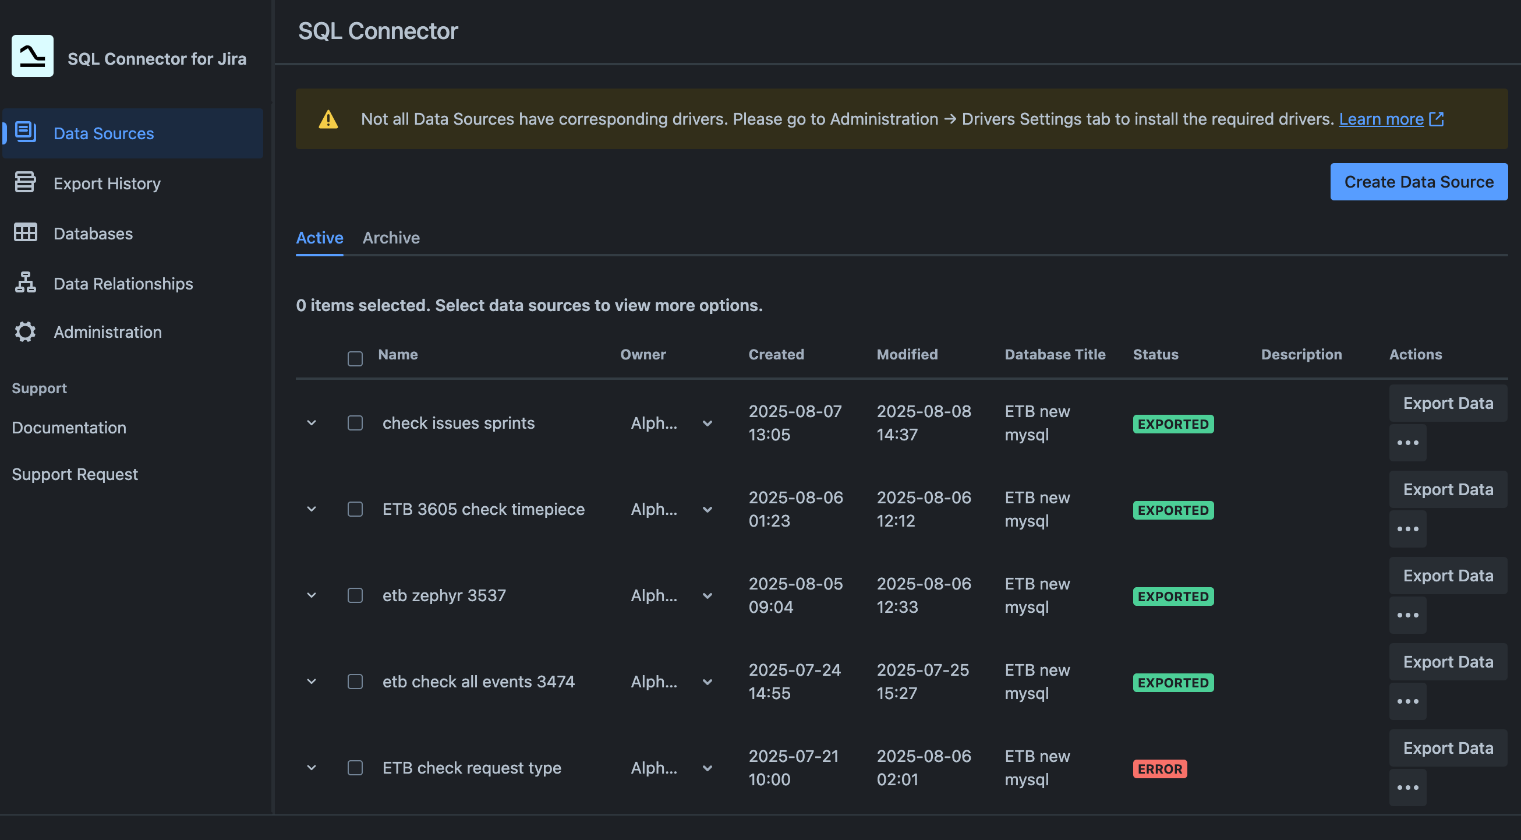Select the Export History icon
This screenshot has width=1521, height=840.
[25, 182]
